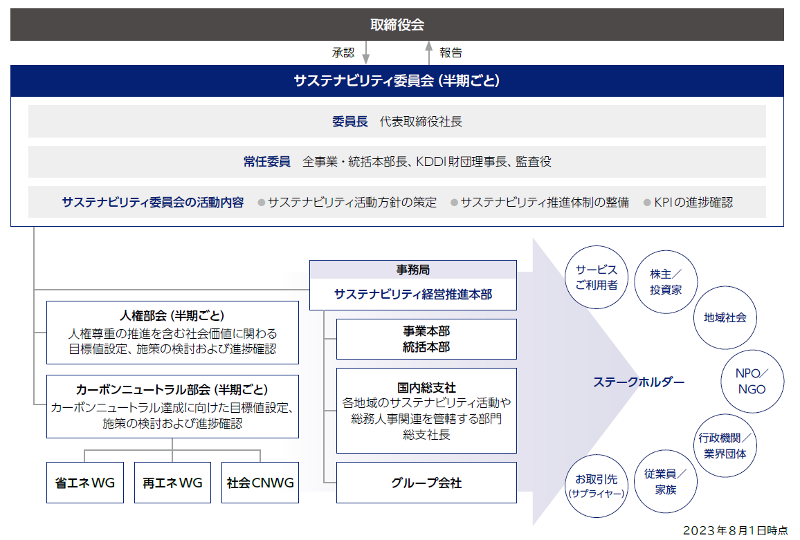Select the 社会CNWG box
This screenshot has width=800, height=540.
coord(260,483)
